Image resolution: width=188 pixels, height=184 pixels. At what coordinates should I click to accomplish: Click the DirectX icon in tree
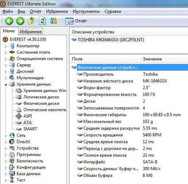[12, 142]
